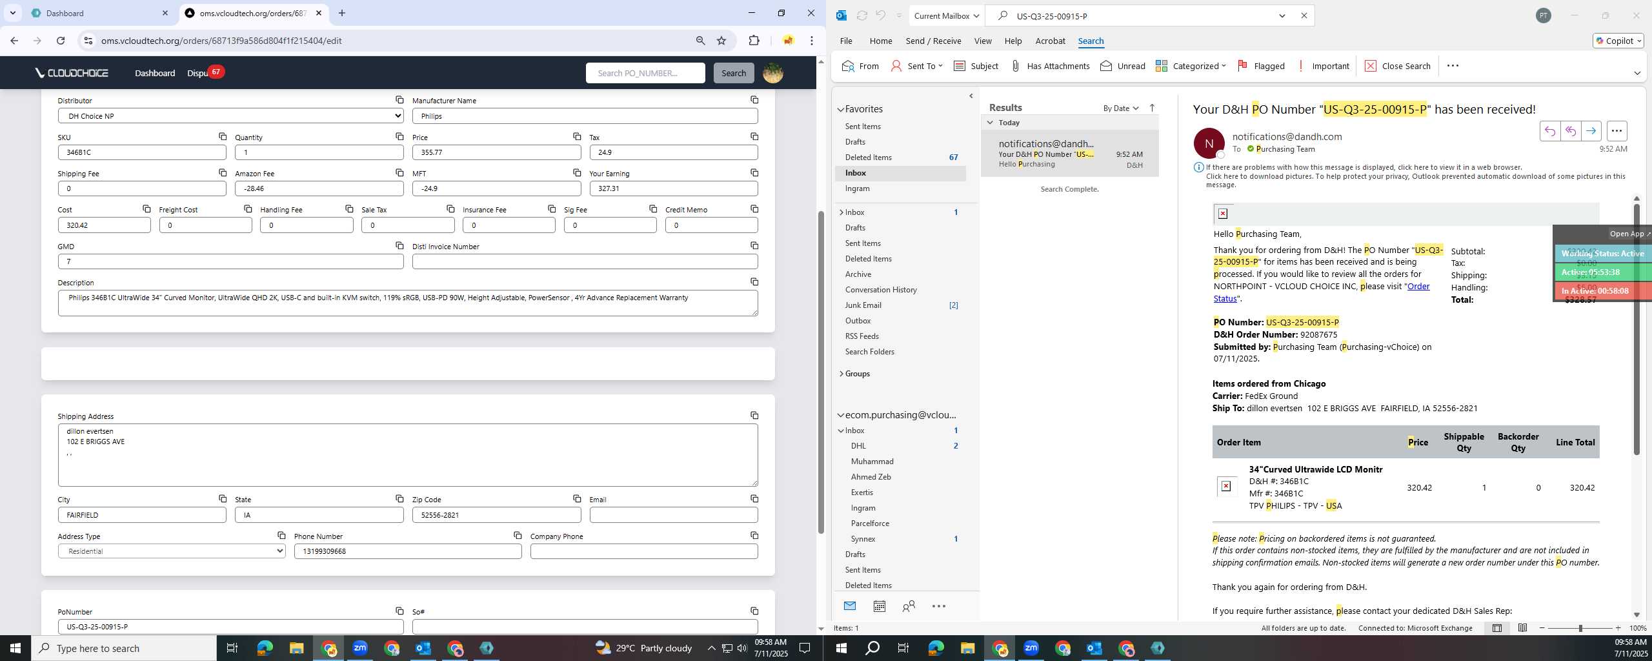1652x661 pixels.
Task: Collapse the Favorites folder group
Action: [x=841, y=110]
